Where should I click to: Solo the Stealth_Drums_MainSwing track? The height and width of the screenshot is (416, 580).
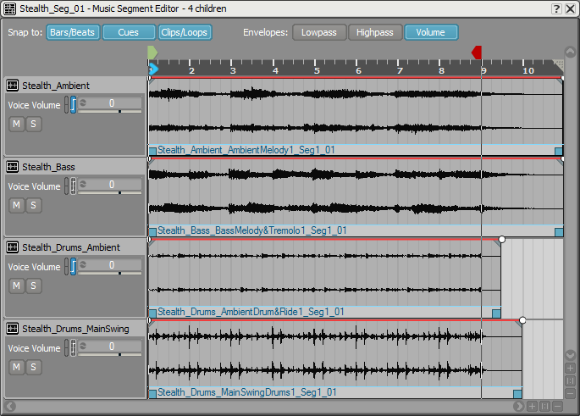pyautogui.click(x=33, y=367)
